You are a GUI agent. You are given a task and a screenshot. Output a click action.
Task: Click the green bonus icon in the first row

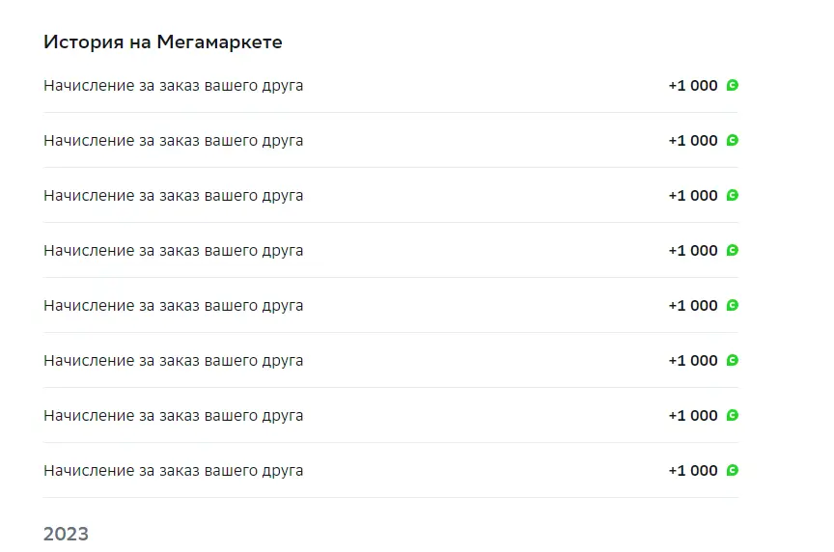[x=733, y=85]
